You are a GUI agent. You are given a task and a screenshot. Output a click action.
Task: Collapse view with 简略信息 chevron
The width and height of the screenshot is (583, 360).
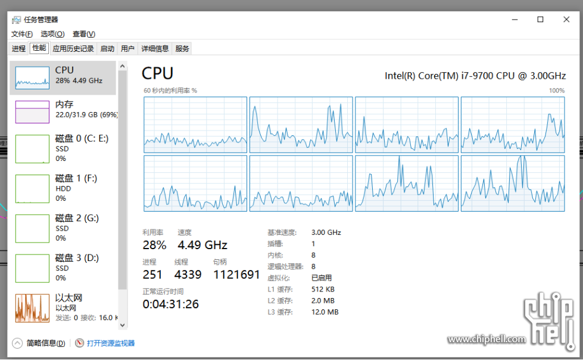pyautogui.click(x=17, y=343)
